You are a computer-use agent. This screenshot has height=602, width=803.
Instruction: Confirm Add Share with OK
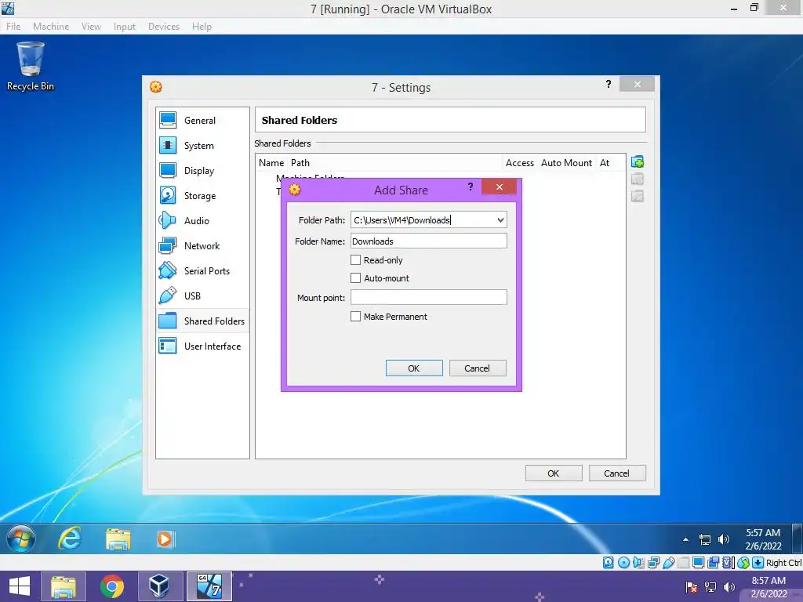[x=414, y=368]
